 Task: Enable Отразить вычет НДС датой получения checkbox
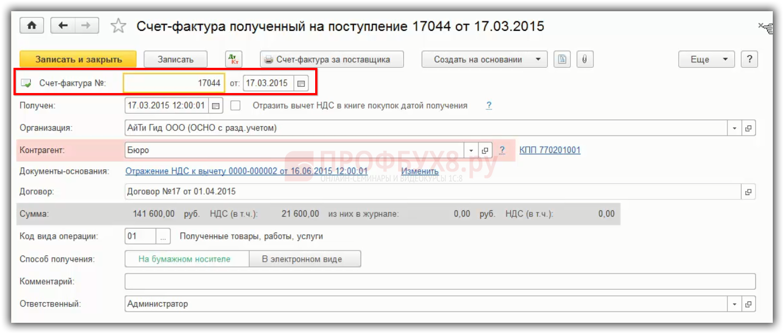tap(236, 105)
